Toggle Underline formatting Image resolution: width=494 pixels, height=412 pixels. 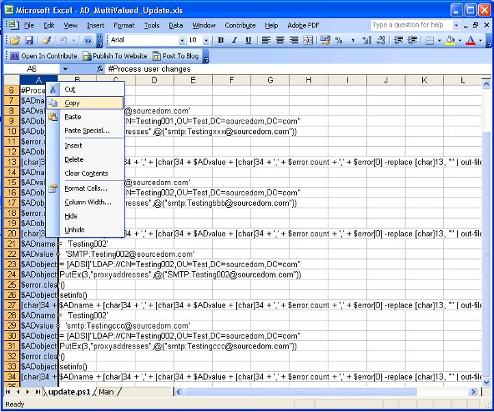pos(248,41)
